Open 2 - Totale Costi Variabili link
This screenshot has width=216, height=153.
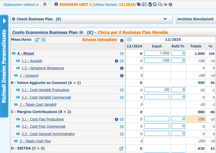tap(38, 105)
